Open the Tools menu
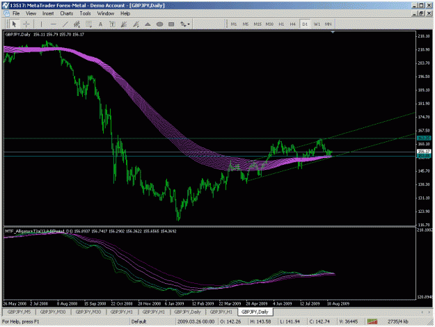The width and height of the screenshot is (435, 327). pyautogui.click(x=85, y=14)
